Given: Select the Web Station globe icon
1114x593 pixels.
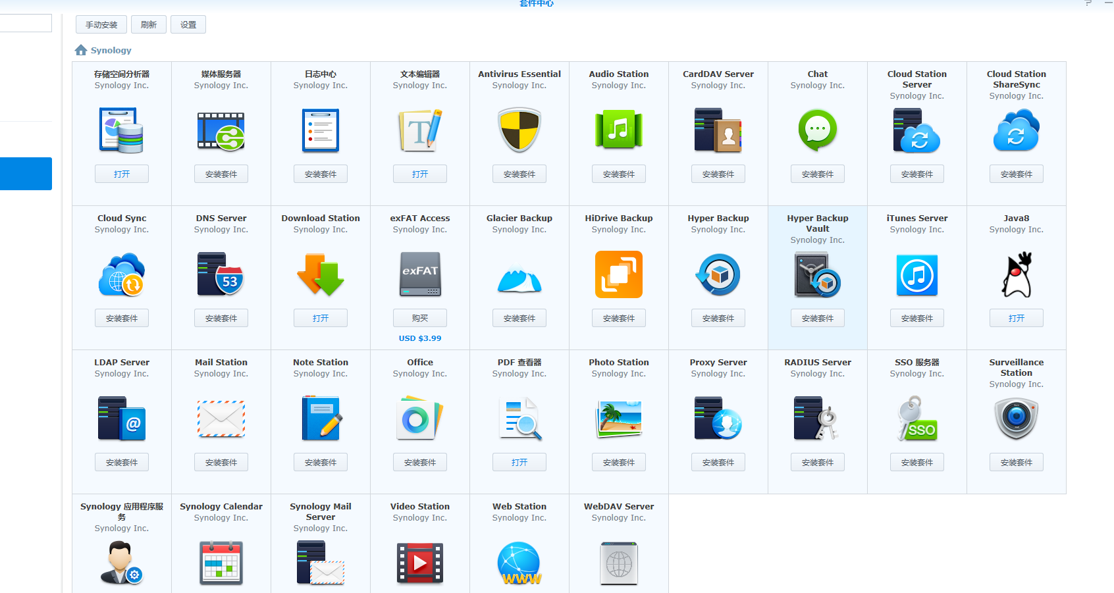Looking at the screenshot, I should point(519,563).
